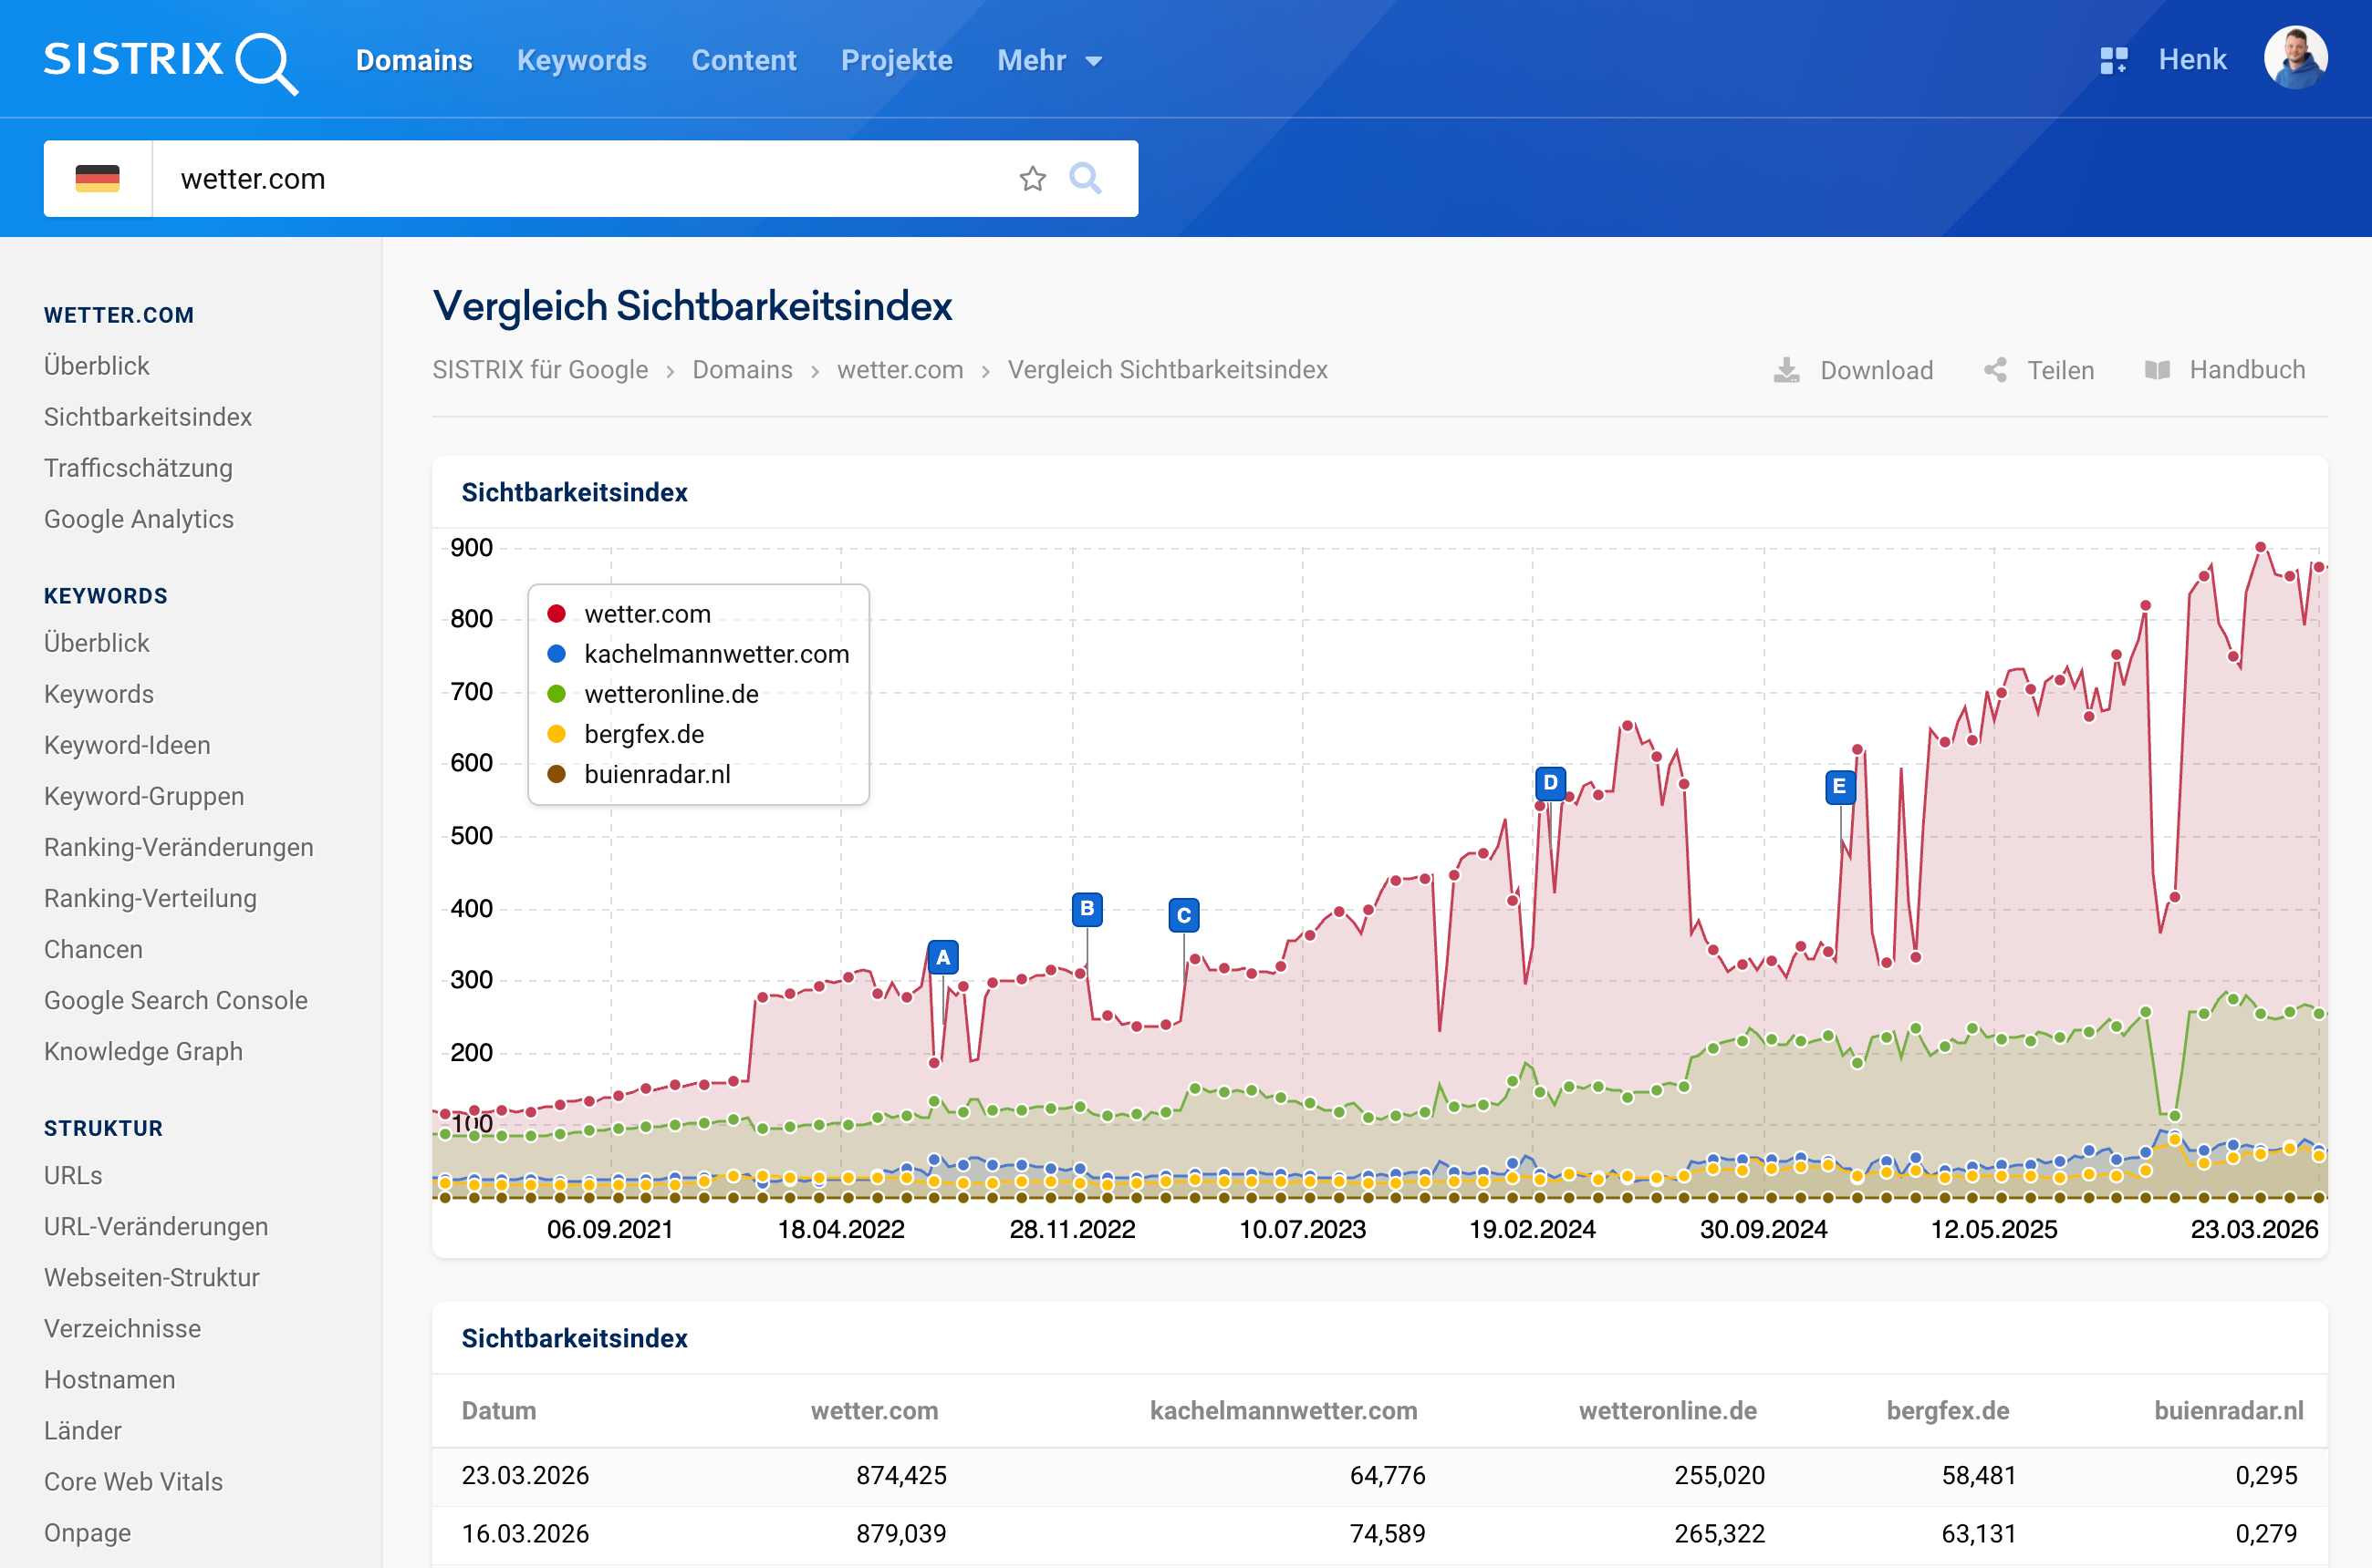Open Keyword-Gruppen in the sidebar

pos(144,796)
